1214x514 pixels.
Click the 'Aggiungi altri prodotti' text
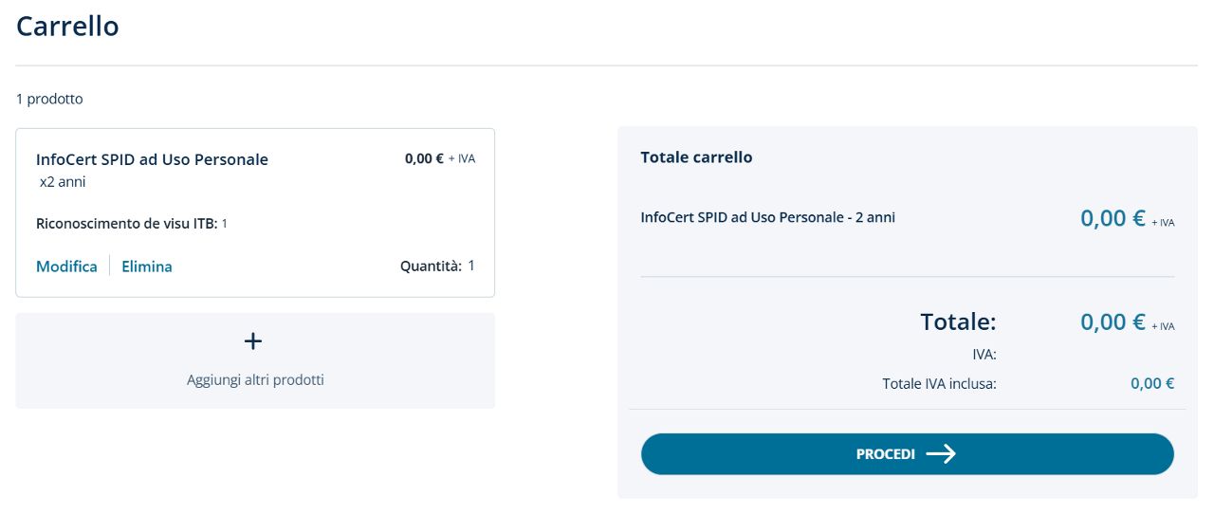255,379
